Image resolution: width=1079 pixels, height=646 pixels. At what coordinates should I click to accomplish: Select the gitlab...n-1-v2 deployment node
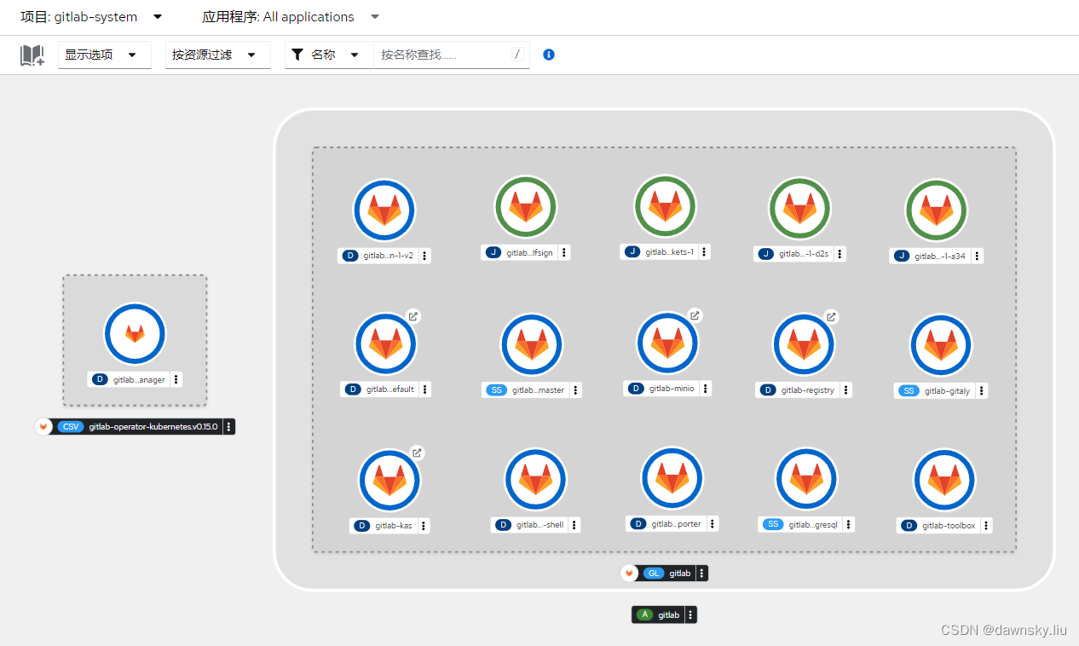click(384, 211)
